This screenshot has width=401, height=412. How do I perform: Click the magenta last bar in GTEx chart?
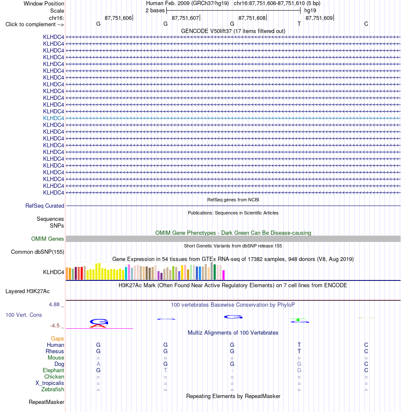pyautogui.click(x=223, y=275)
